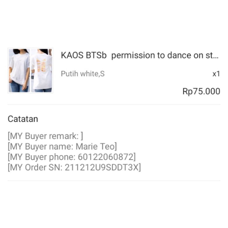
Task: Click the quantity indicator x1
Action: click(216, 74)
